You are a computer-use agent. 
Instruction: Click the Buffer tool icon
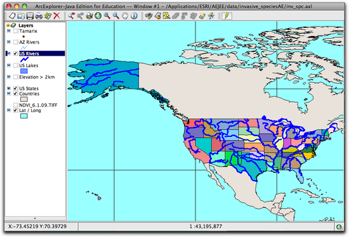click(184, 16)
